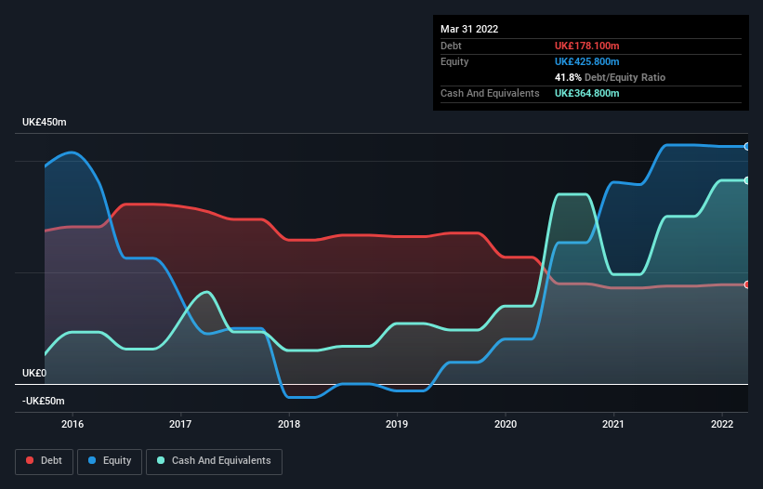This screenshot has width=763, height=489.
Task: Toggle Cash And Equivalents legend button
Action: point(214,461)
